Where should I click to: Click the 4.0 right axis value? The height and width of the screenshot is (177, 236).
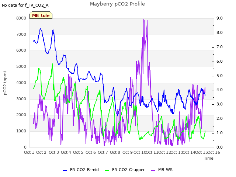[220, 90]
